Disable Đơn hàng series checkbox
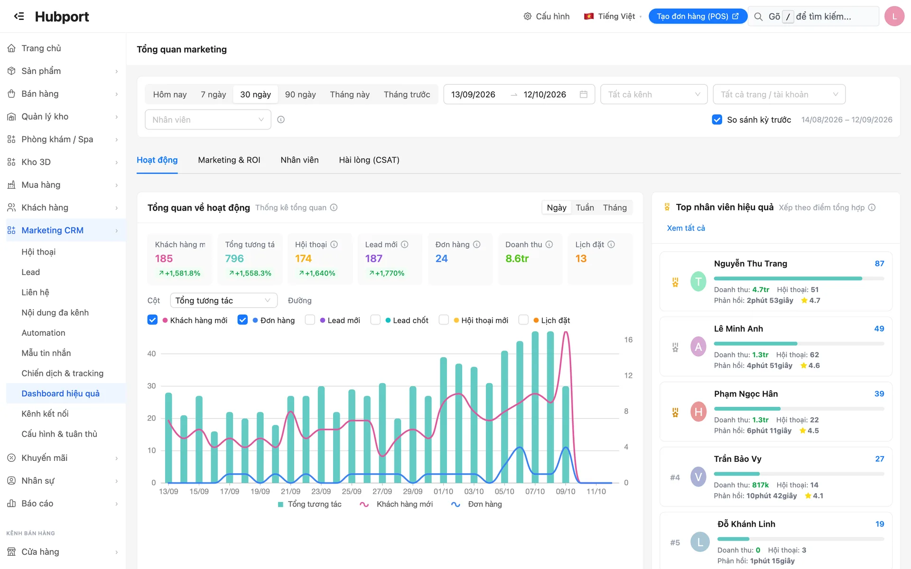This screenshot has width=911, height=569. [x=242, y=320]
